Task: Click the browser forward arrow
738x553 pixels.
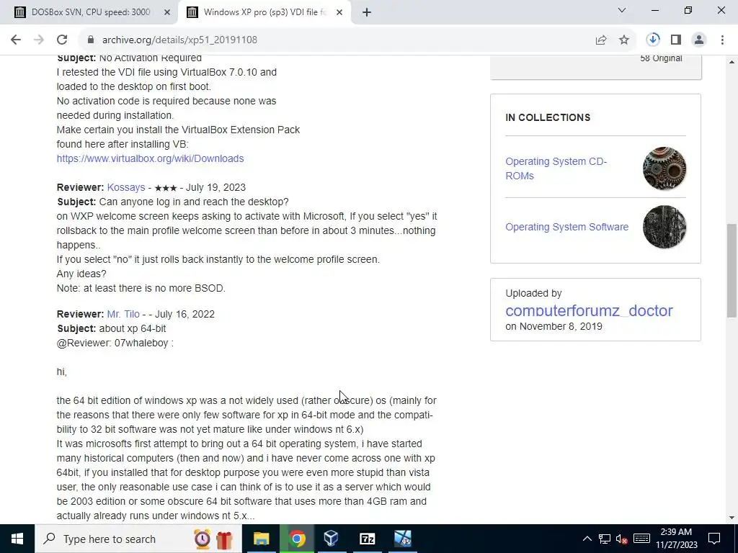Action: pos(39,40)
